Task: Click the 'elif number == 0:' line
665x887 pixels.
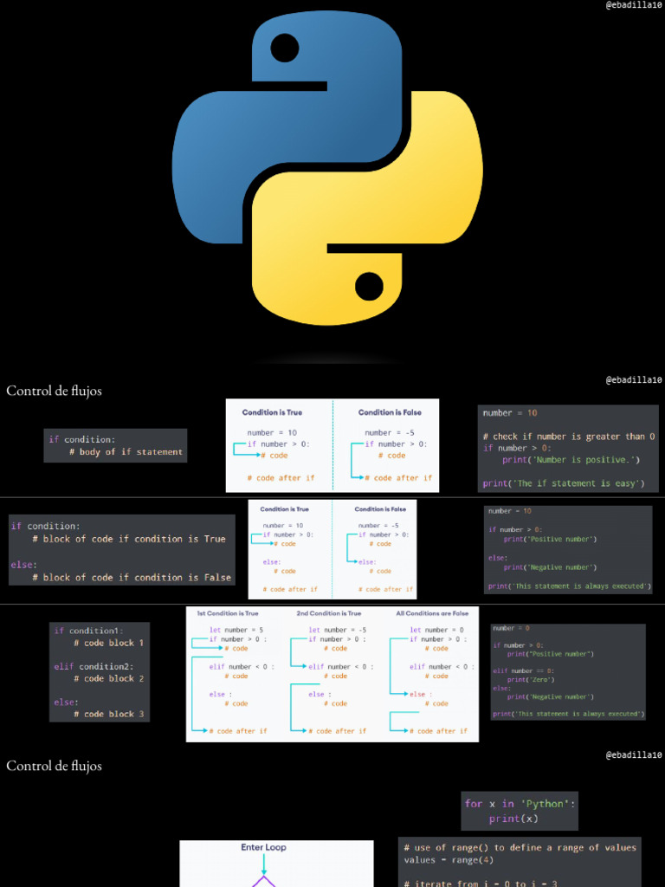Action: click(523, 670)
